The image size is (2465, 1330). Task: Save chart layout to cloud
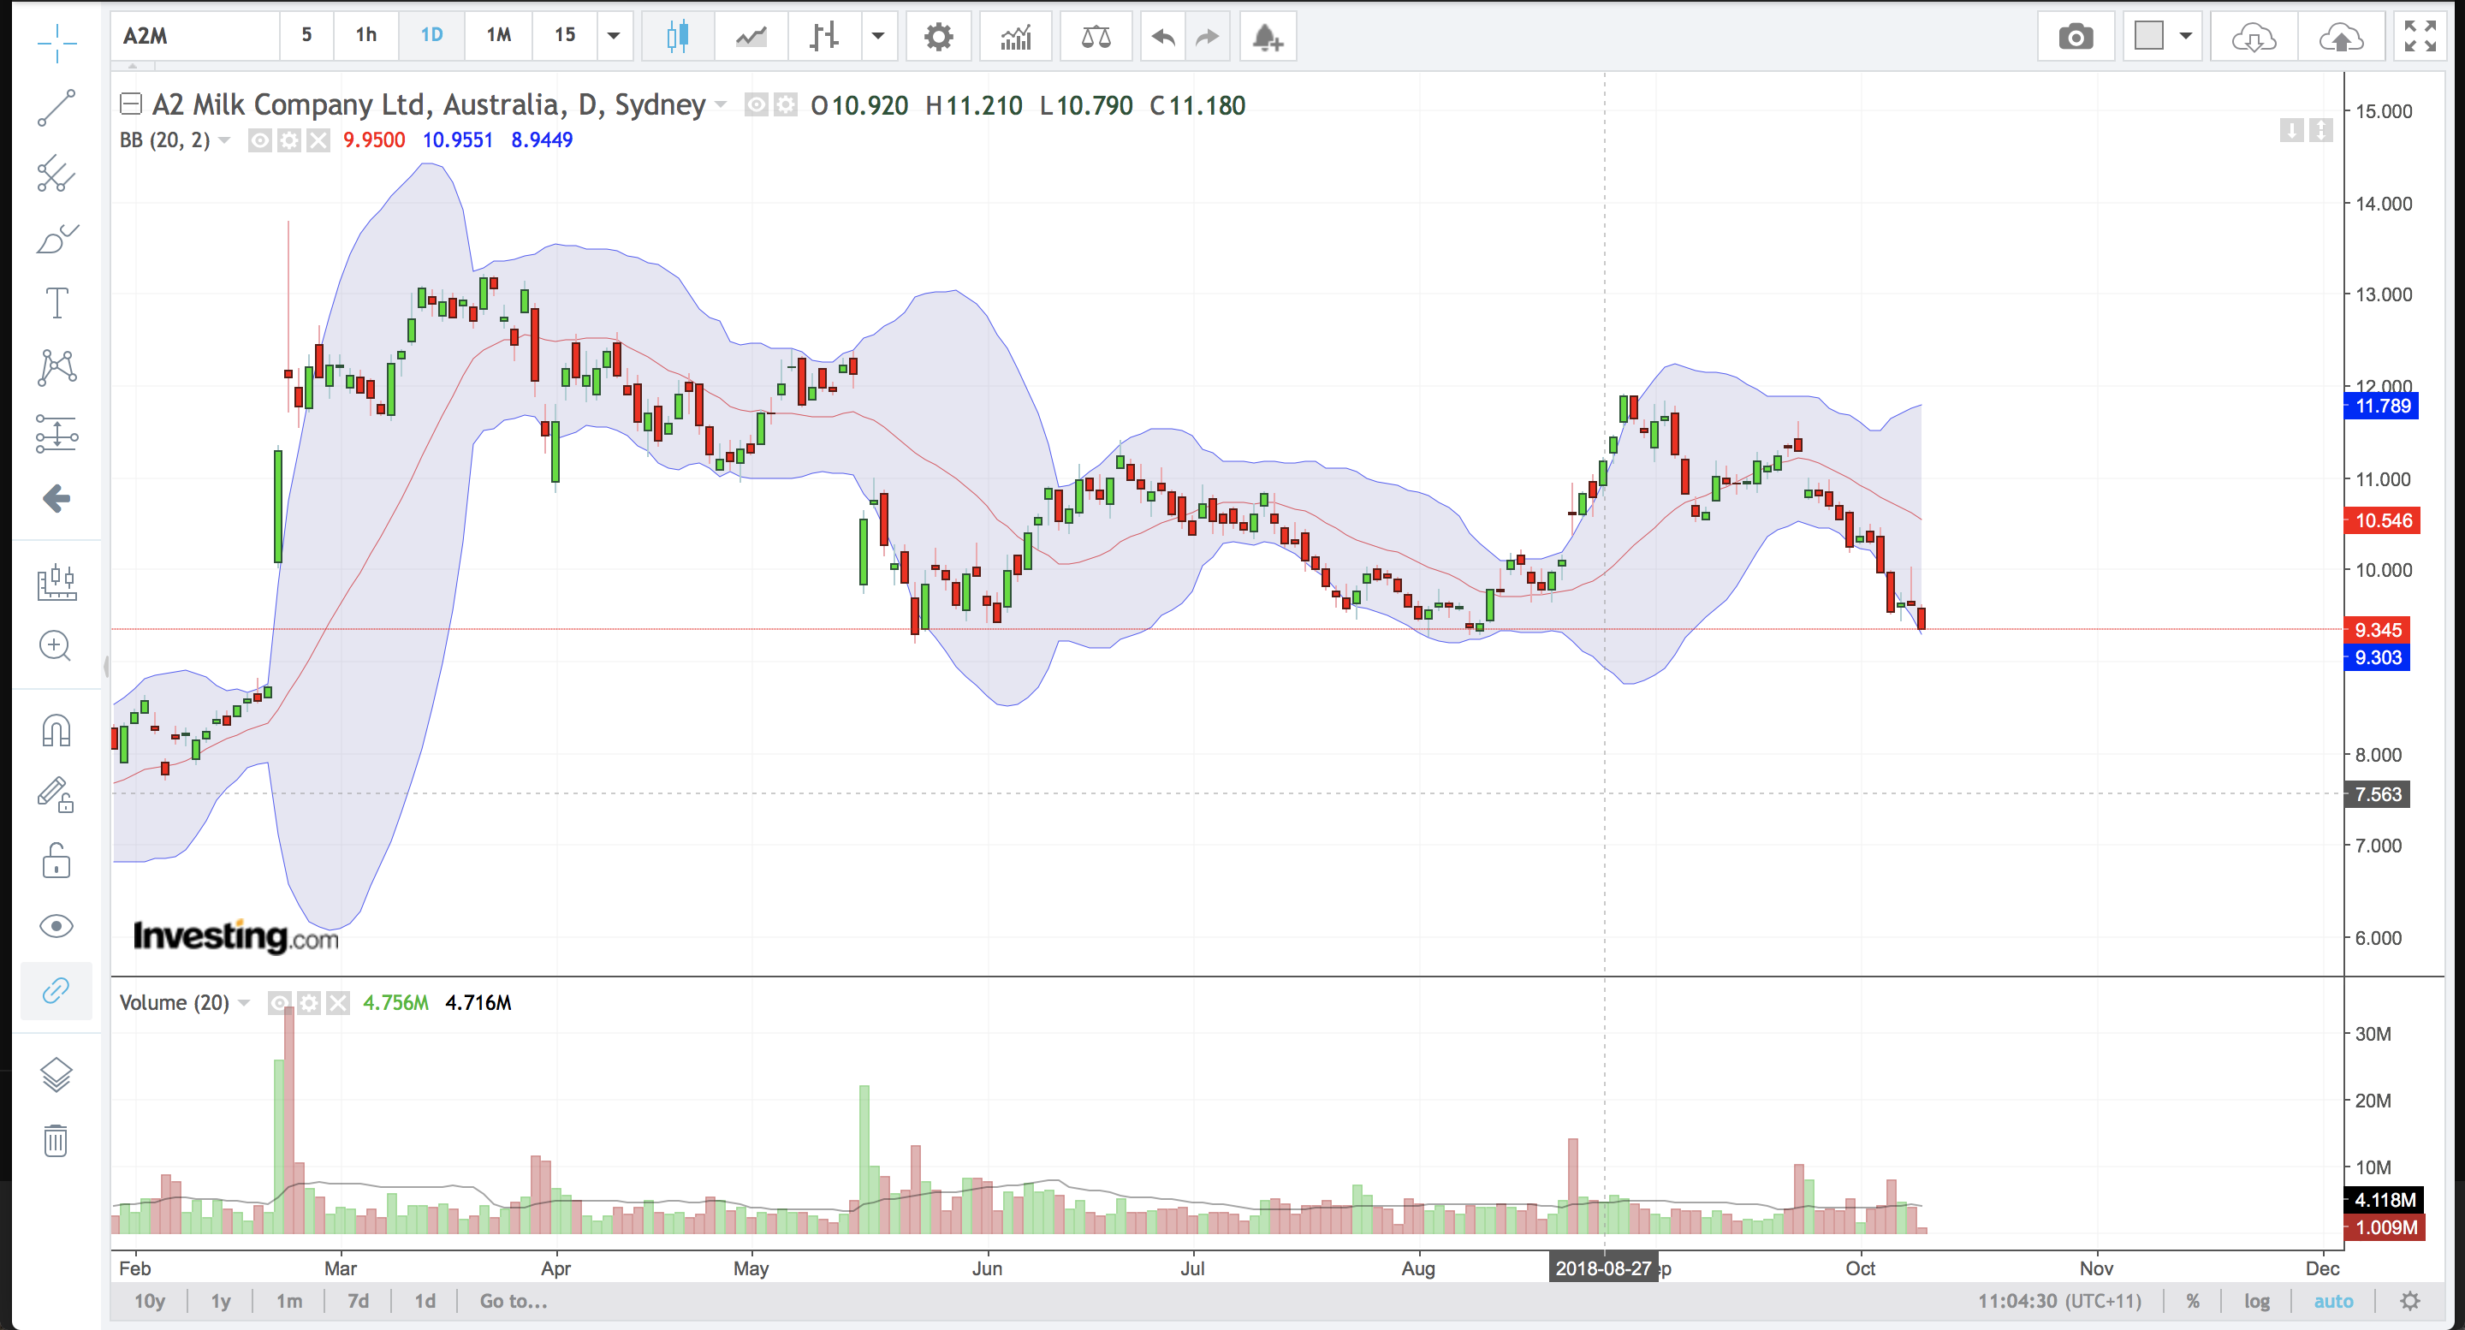(2341, 36)
